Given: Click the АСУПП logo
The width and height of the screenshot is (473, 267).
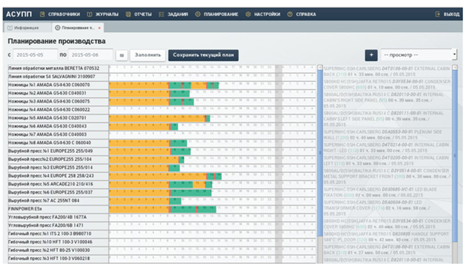Looking at the screenshot, I should [19, 14].
